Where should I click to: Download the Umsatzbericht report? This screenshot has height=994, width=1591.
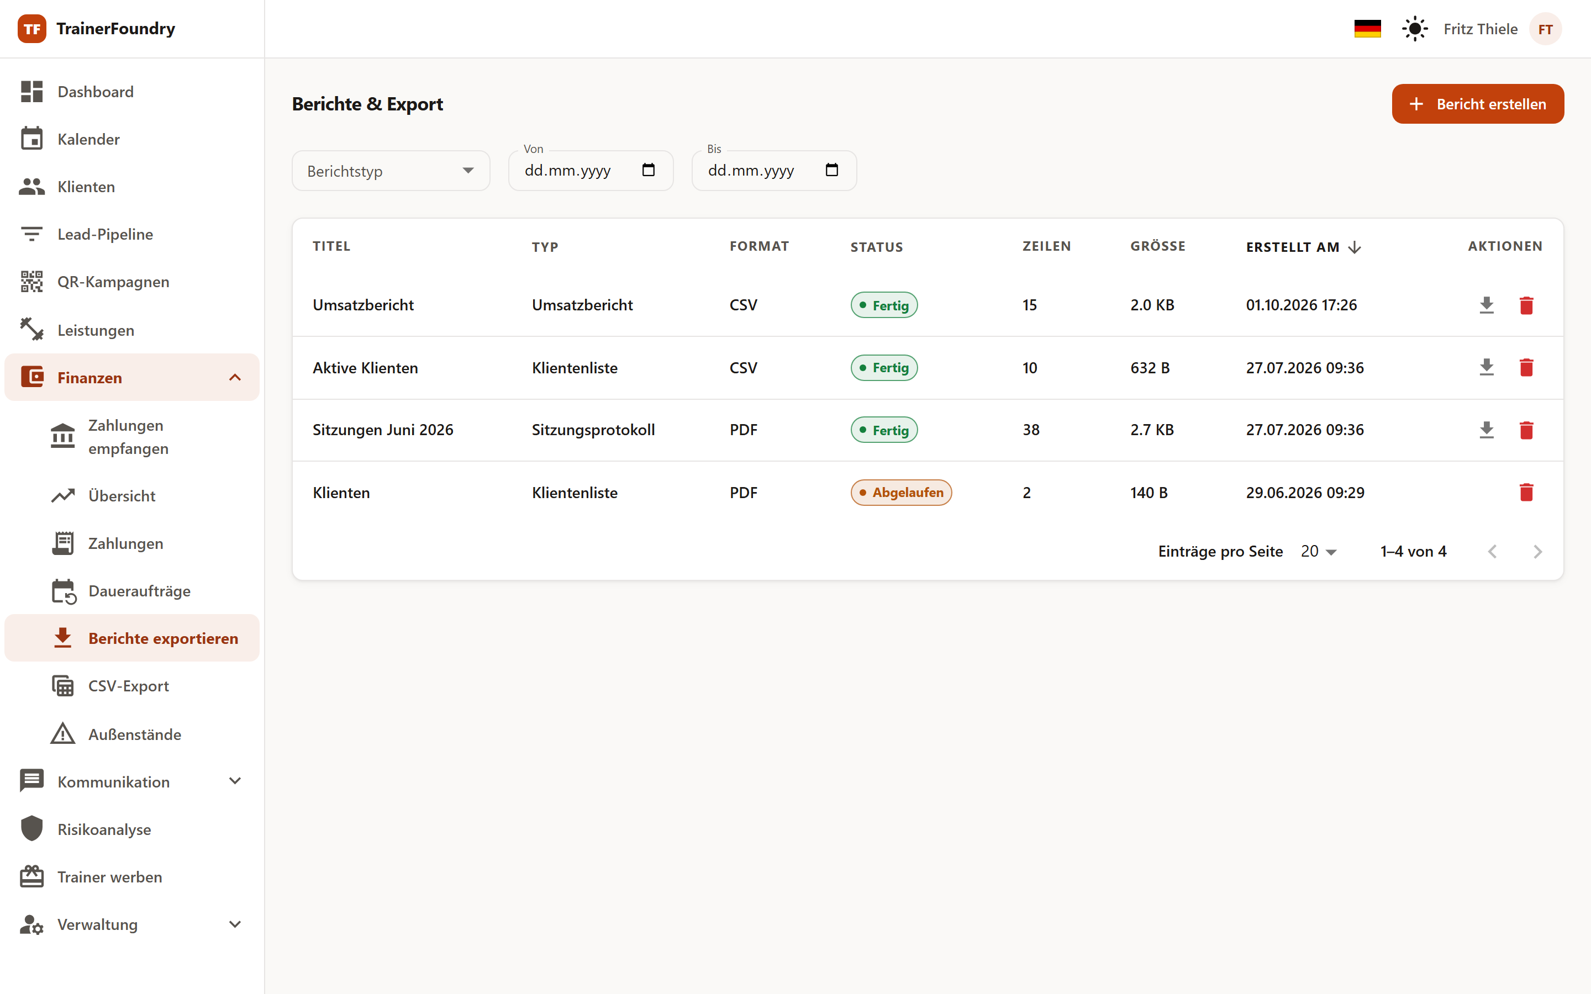[1487, 305]
